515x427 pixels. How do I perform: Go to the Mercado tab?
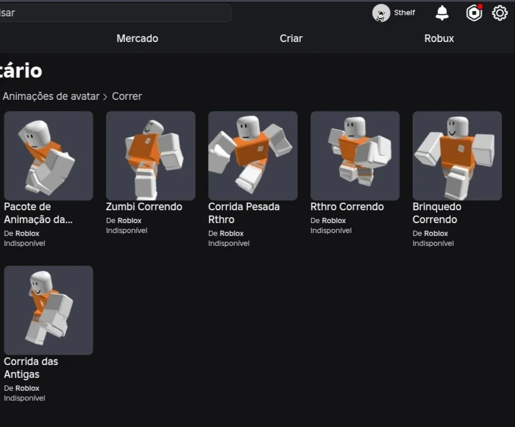pyautogui.click(x=137, y=39)
